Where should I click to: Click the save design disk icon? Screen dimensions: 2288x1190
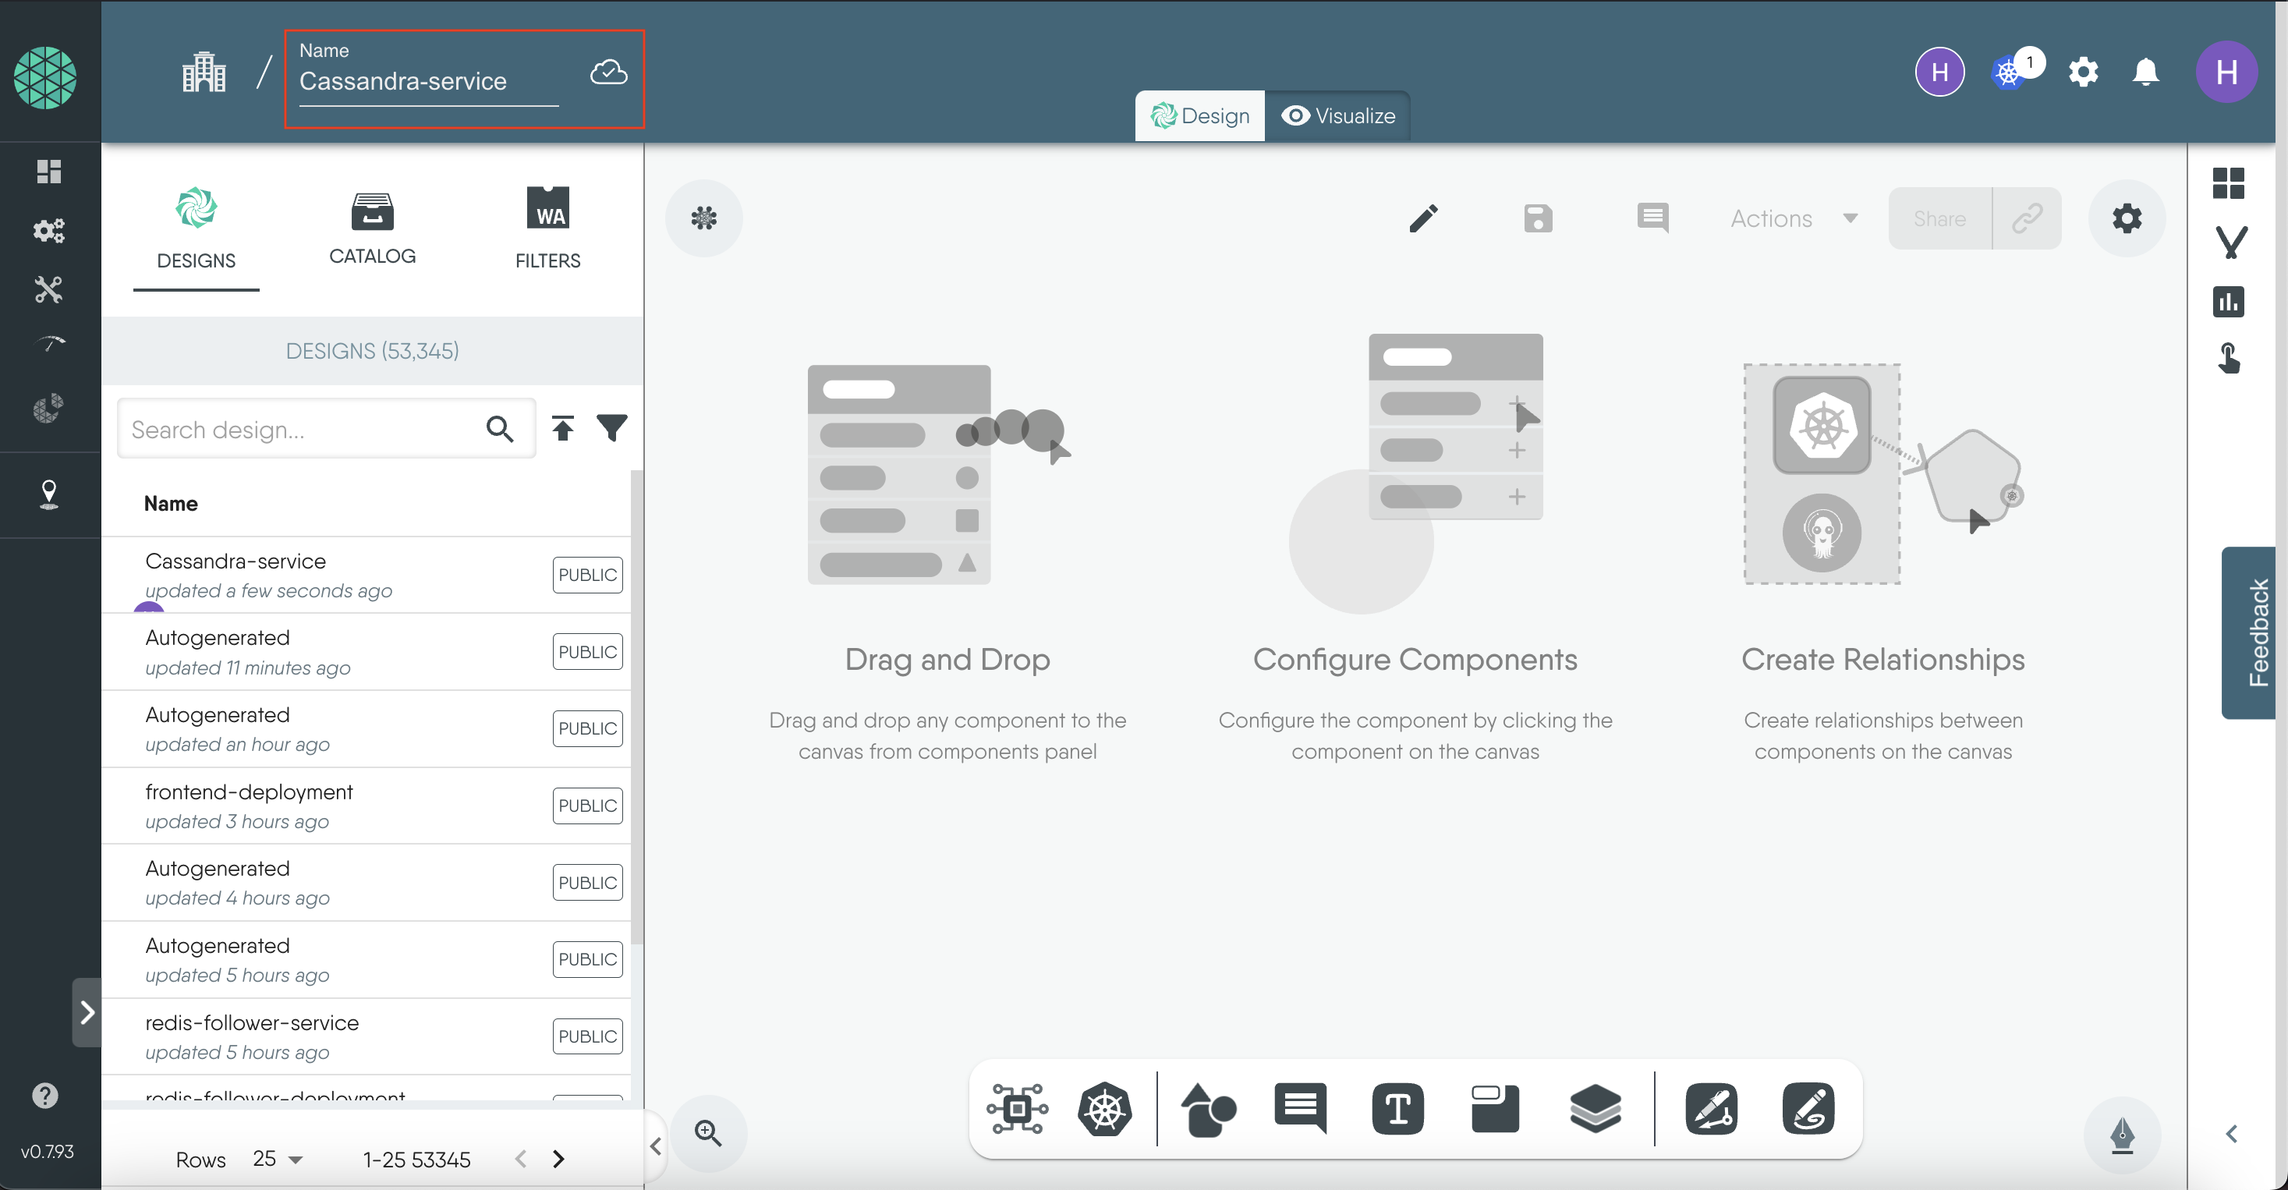(1538, 218)
